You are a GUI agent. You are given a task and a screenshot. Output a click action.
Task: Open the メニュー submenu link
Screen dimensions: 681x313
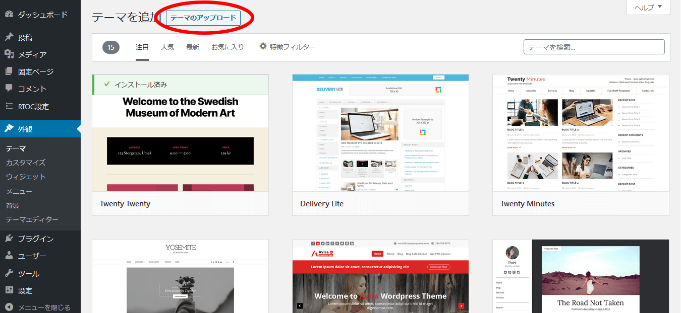coord(19,191)
